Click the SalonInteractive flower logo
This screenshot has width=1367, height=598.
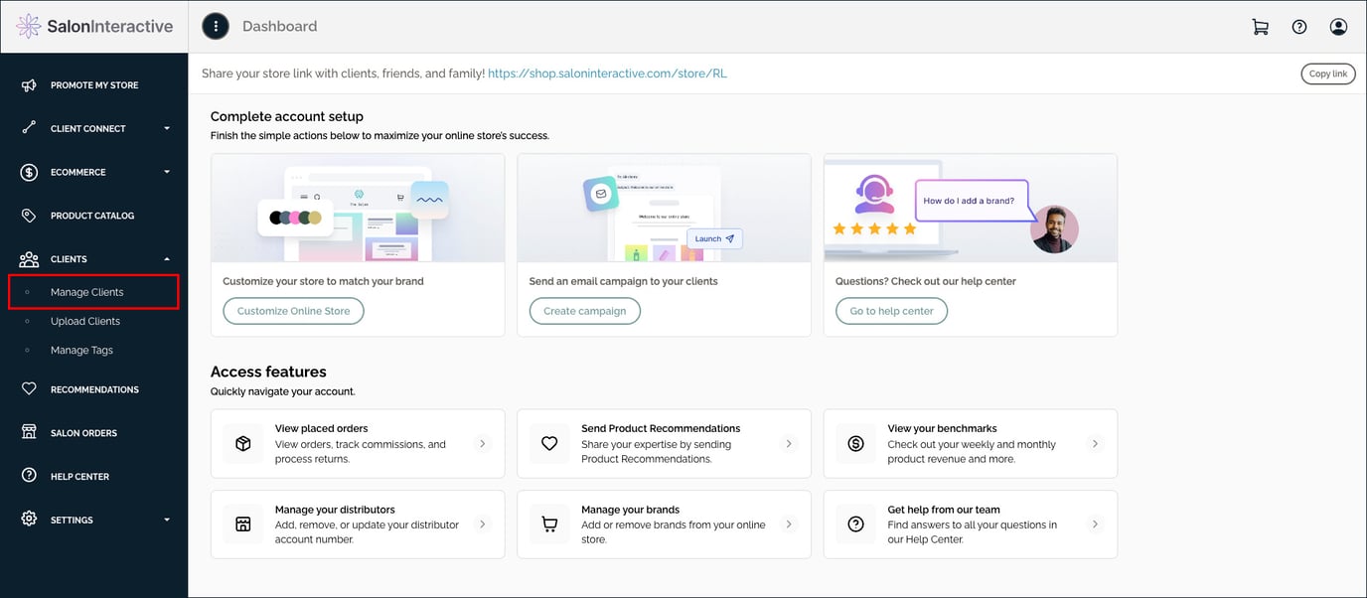click(29, 27)
